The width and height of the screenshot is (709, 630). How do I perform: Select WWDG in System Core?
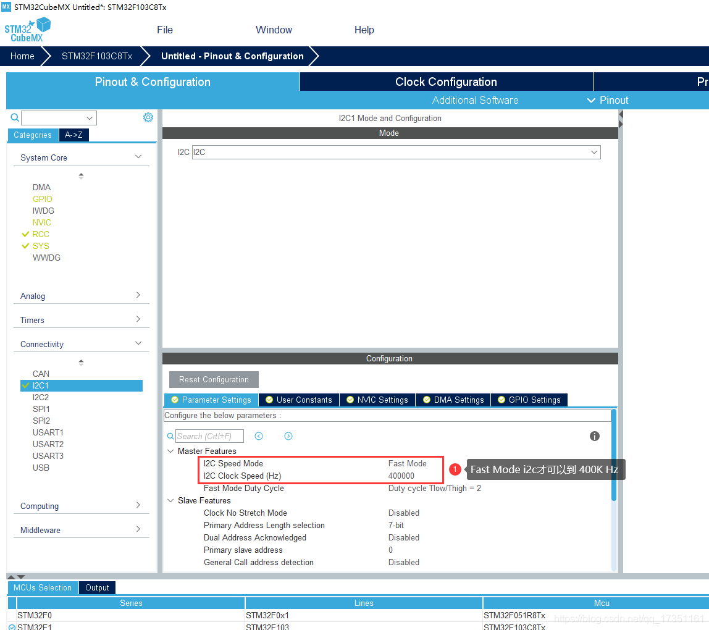coord(46,258)
